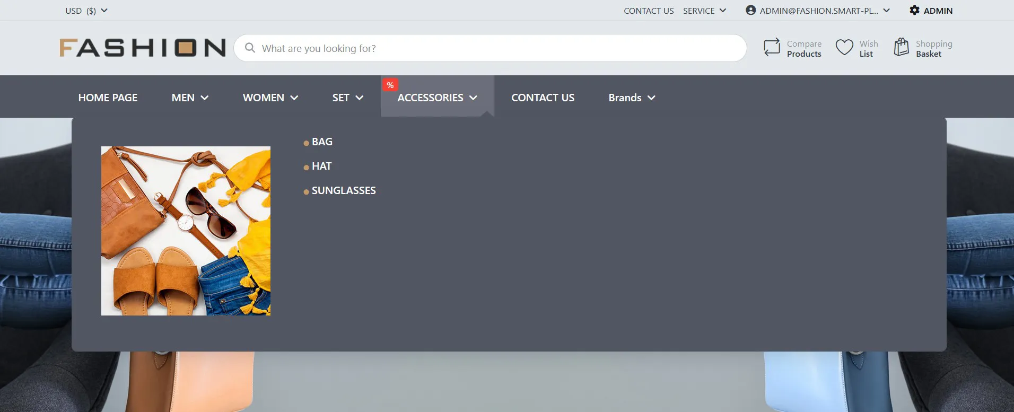Image resolution: width=1014 pixels, height=412 pixels.
Task: Select HAT subcategory
Action: [321, 166]
